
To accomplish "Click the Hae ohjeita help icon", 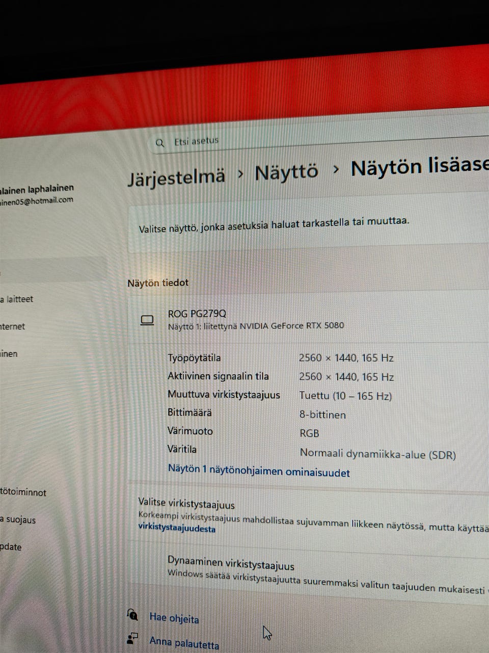I will [132, 614].
